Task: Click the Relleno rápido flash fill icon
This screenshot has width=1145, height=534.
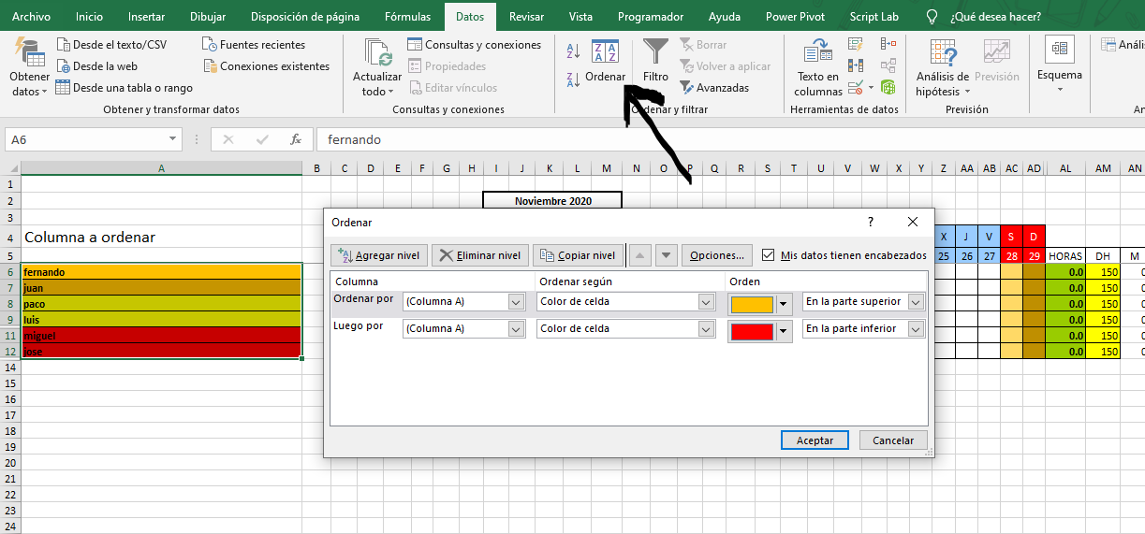Action: [x=856, y=44]
